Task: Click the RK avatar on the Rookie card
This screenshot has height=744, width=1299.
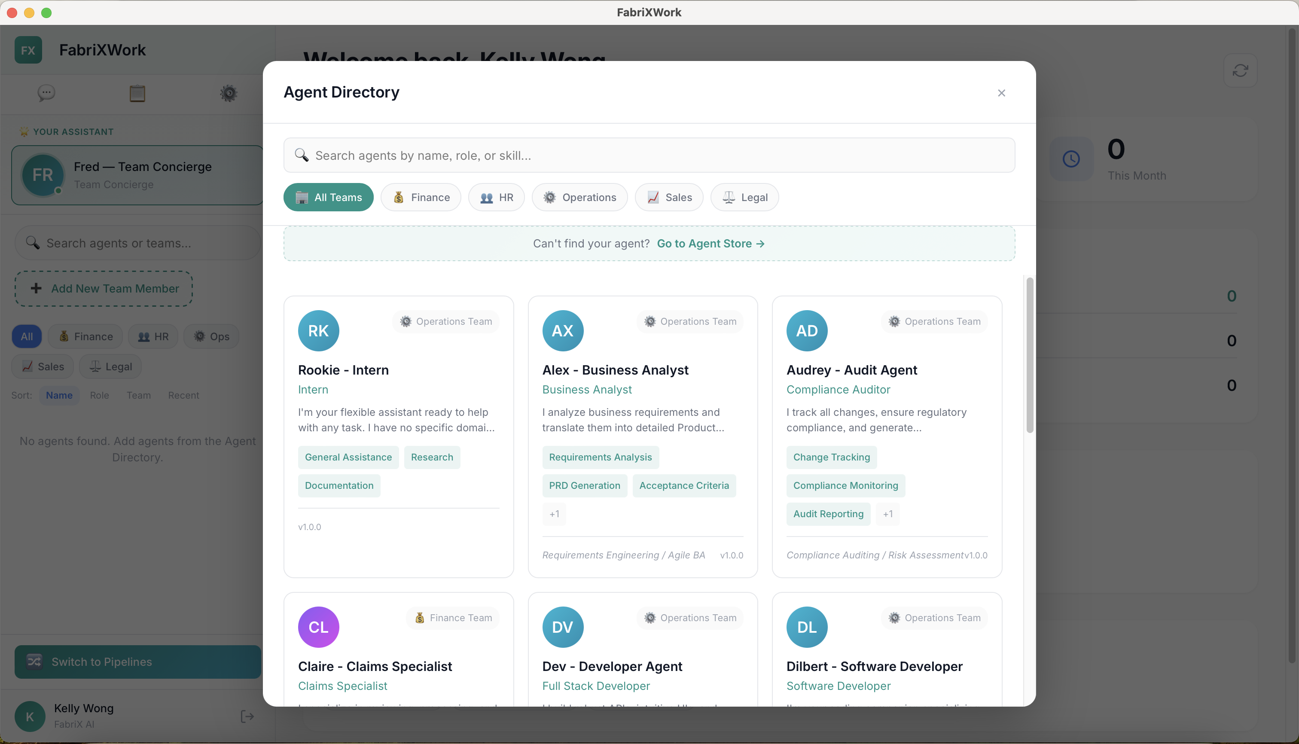Action: [318, 331]
